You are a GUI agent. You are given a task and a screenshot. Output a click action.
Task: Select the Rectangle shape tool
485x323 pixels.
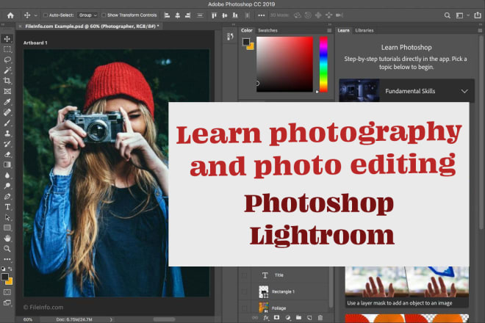(7, 228)
